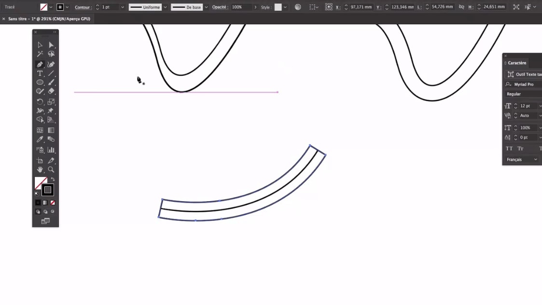Swap fill and stroke colors
The image size is (542, 305).
pyautogui.click(x=53, y=179)
